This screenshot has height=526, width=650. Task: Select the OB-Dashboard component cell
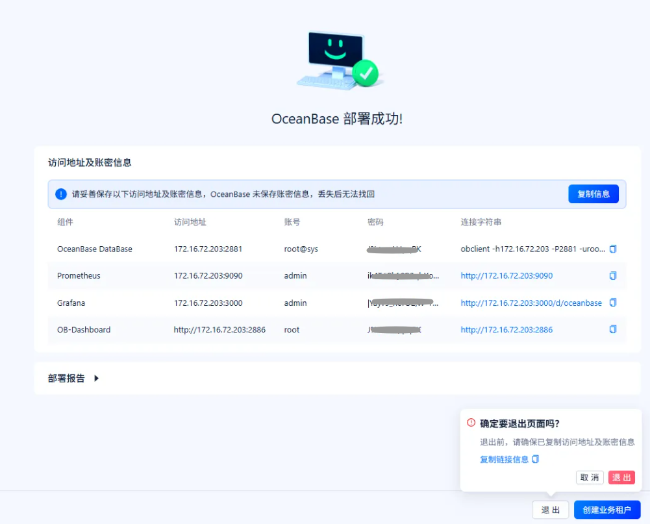pos(84,329)
